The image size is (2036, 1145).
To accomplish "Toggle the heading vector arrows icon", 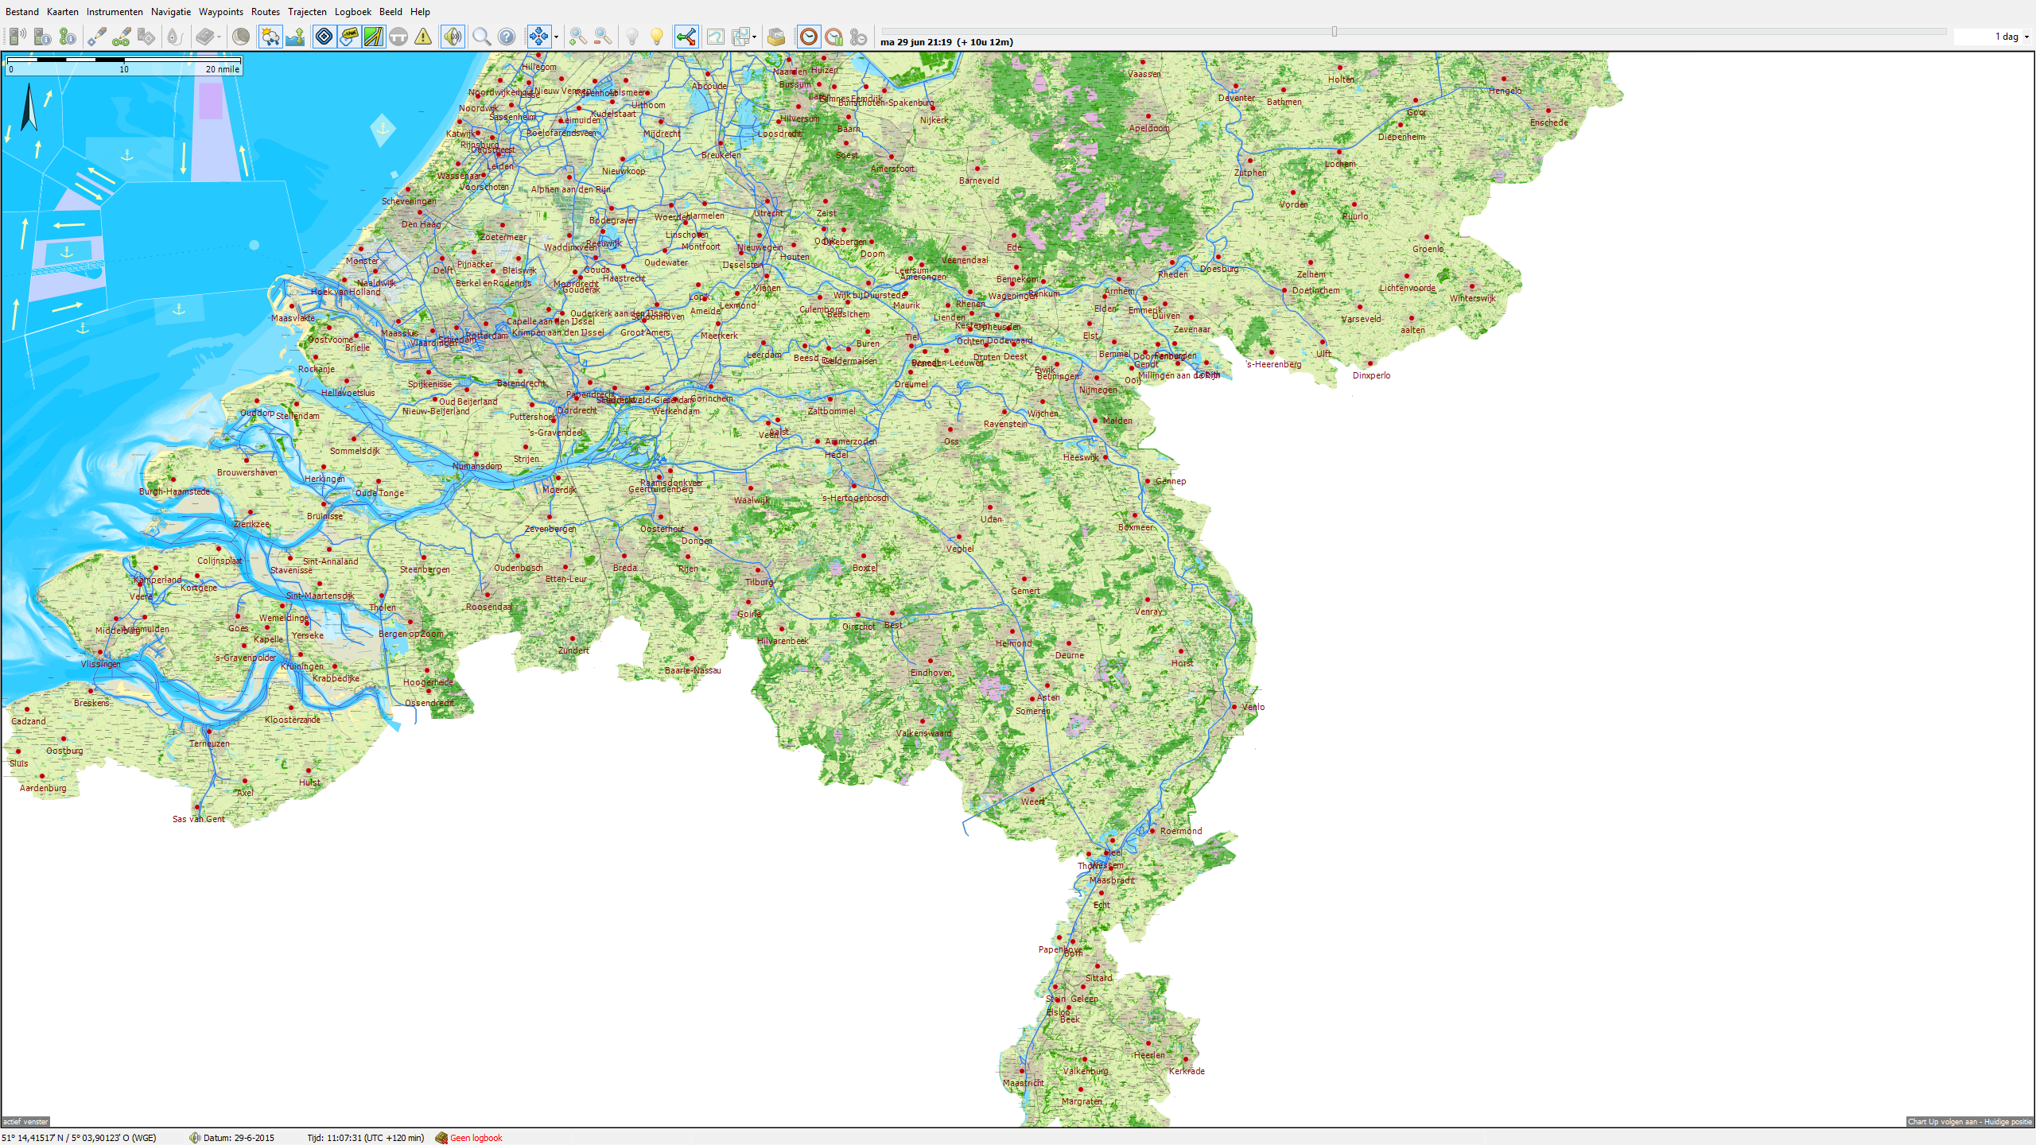I will [x=686, y=37].
